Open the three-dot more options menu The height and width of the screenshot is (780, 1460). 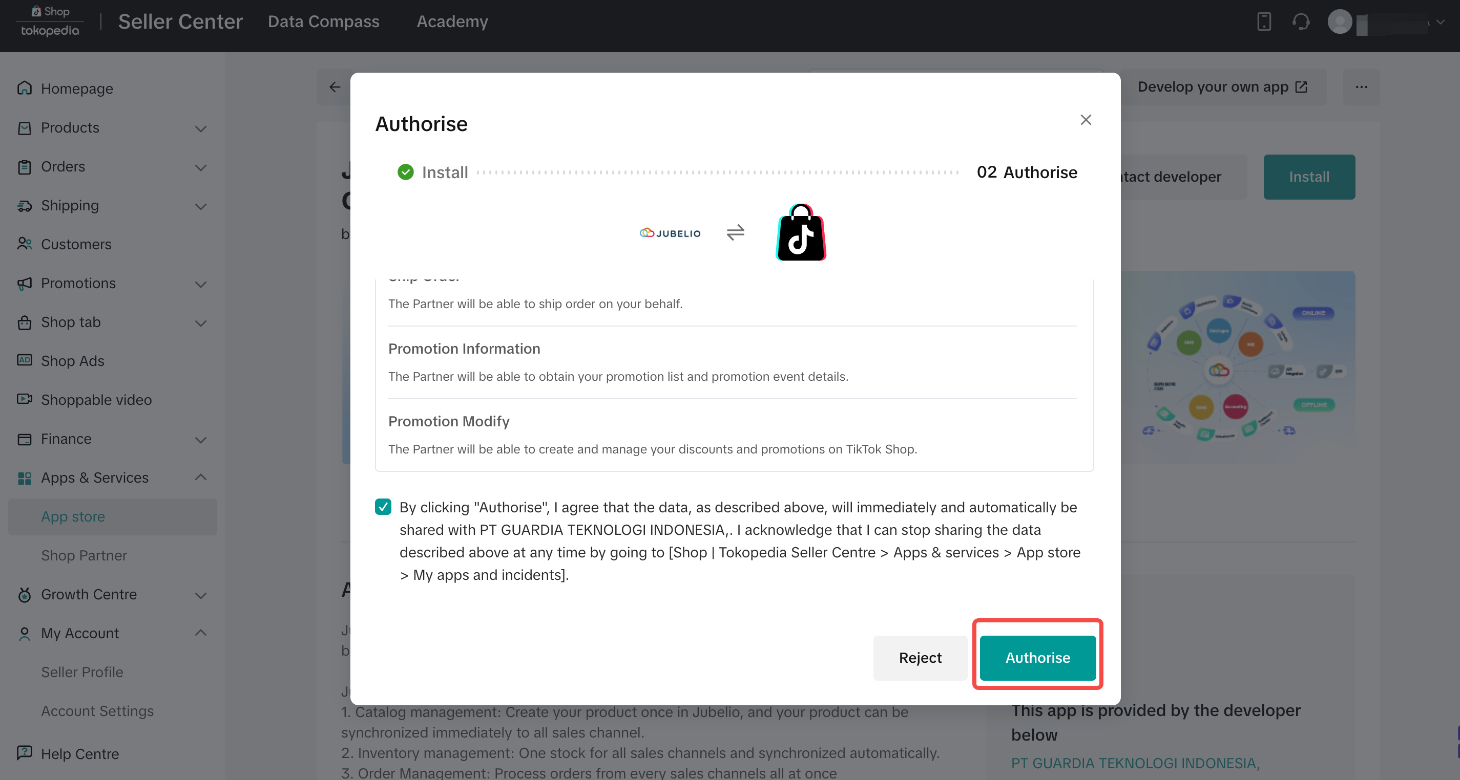click(1361, 87)
